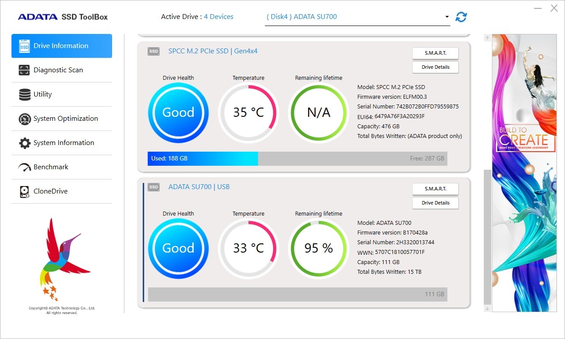Open the active drive dropdown arrow
565x339 pixels.
(x=447, y=17)
